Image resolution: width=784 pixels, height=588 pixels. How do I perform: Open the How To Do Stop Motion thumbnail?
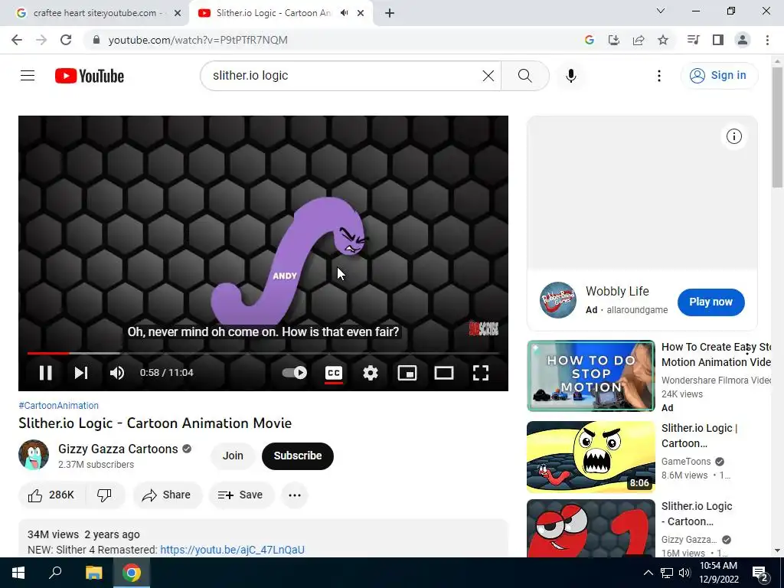(x=590, y=376)
